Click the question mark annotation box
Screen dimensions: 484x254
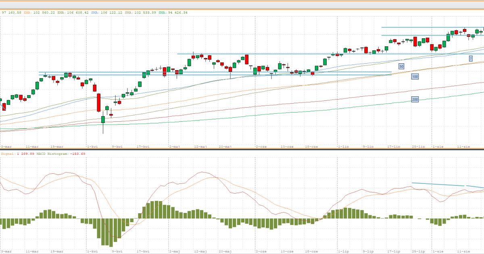(470, 59)
